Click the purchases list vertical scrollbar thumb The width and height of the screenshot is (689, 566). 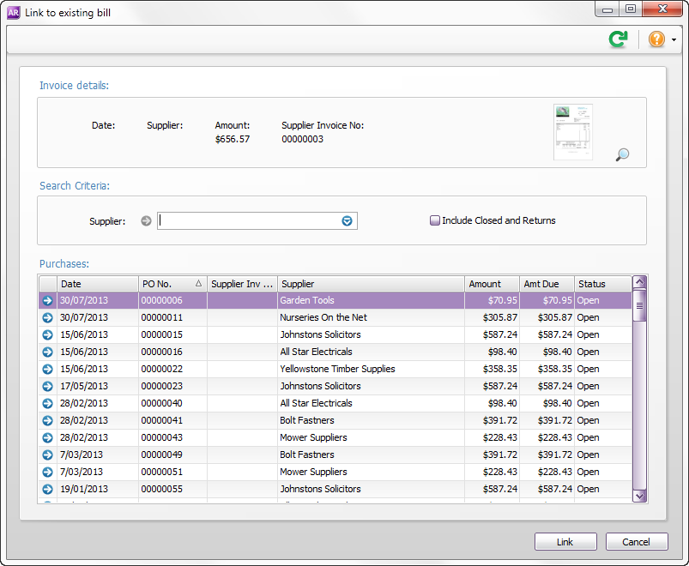639,305
